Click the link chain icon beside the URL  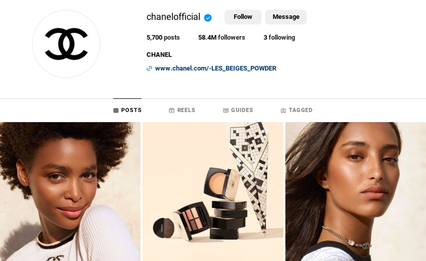(149, 68)
